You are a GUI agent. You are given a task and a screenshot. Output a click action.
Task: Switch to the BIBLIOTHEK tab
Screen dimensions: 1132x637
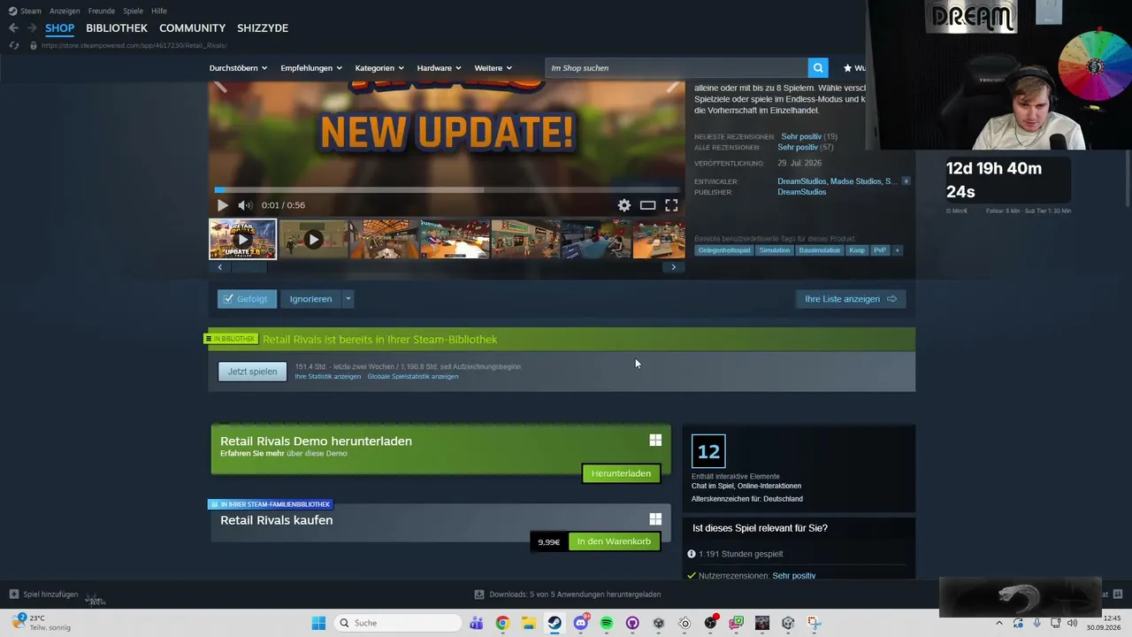(x=117, y=28)
